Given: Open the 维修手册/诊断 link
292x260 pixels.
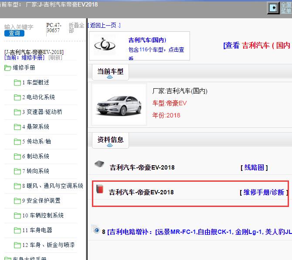Looking at the screenshot, I should click(x=264, y=192).
